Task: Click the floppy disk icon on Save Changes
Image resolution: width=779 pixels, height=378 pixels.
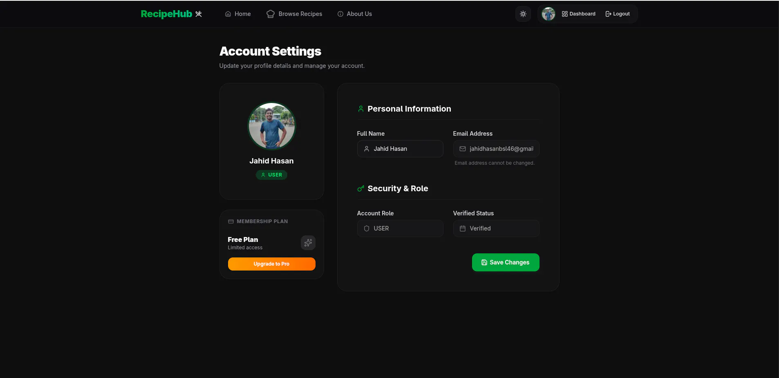Action: [484, 262]
